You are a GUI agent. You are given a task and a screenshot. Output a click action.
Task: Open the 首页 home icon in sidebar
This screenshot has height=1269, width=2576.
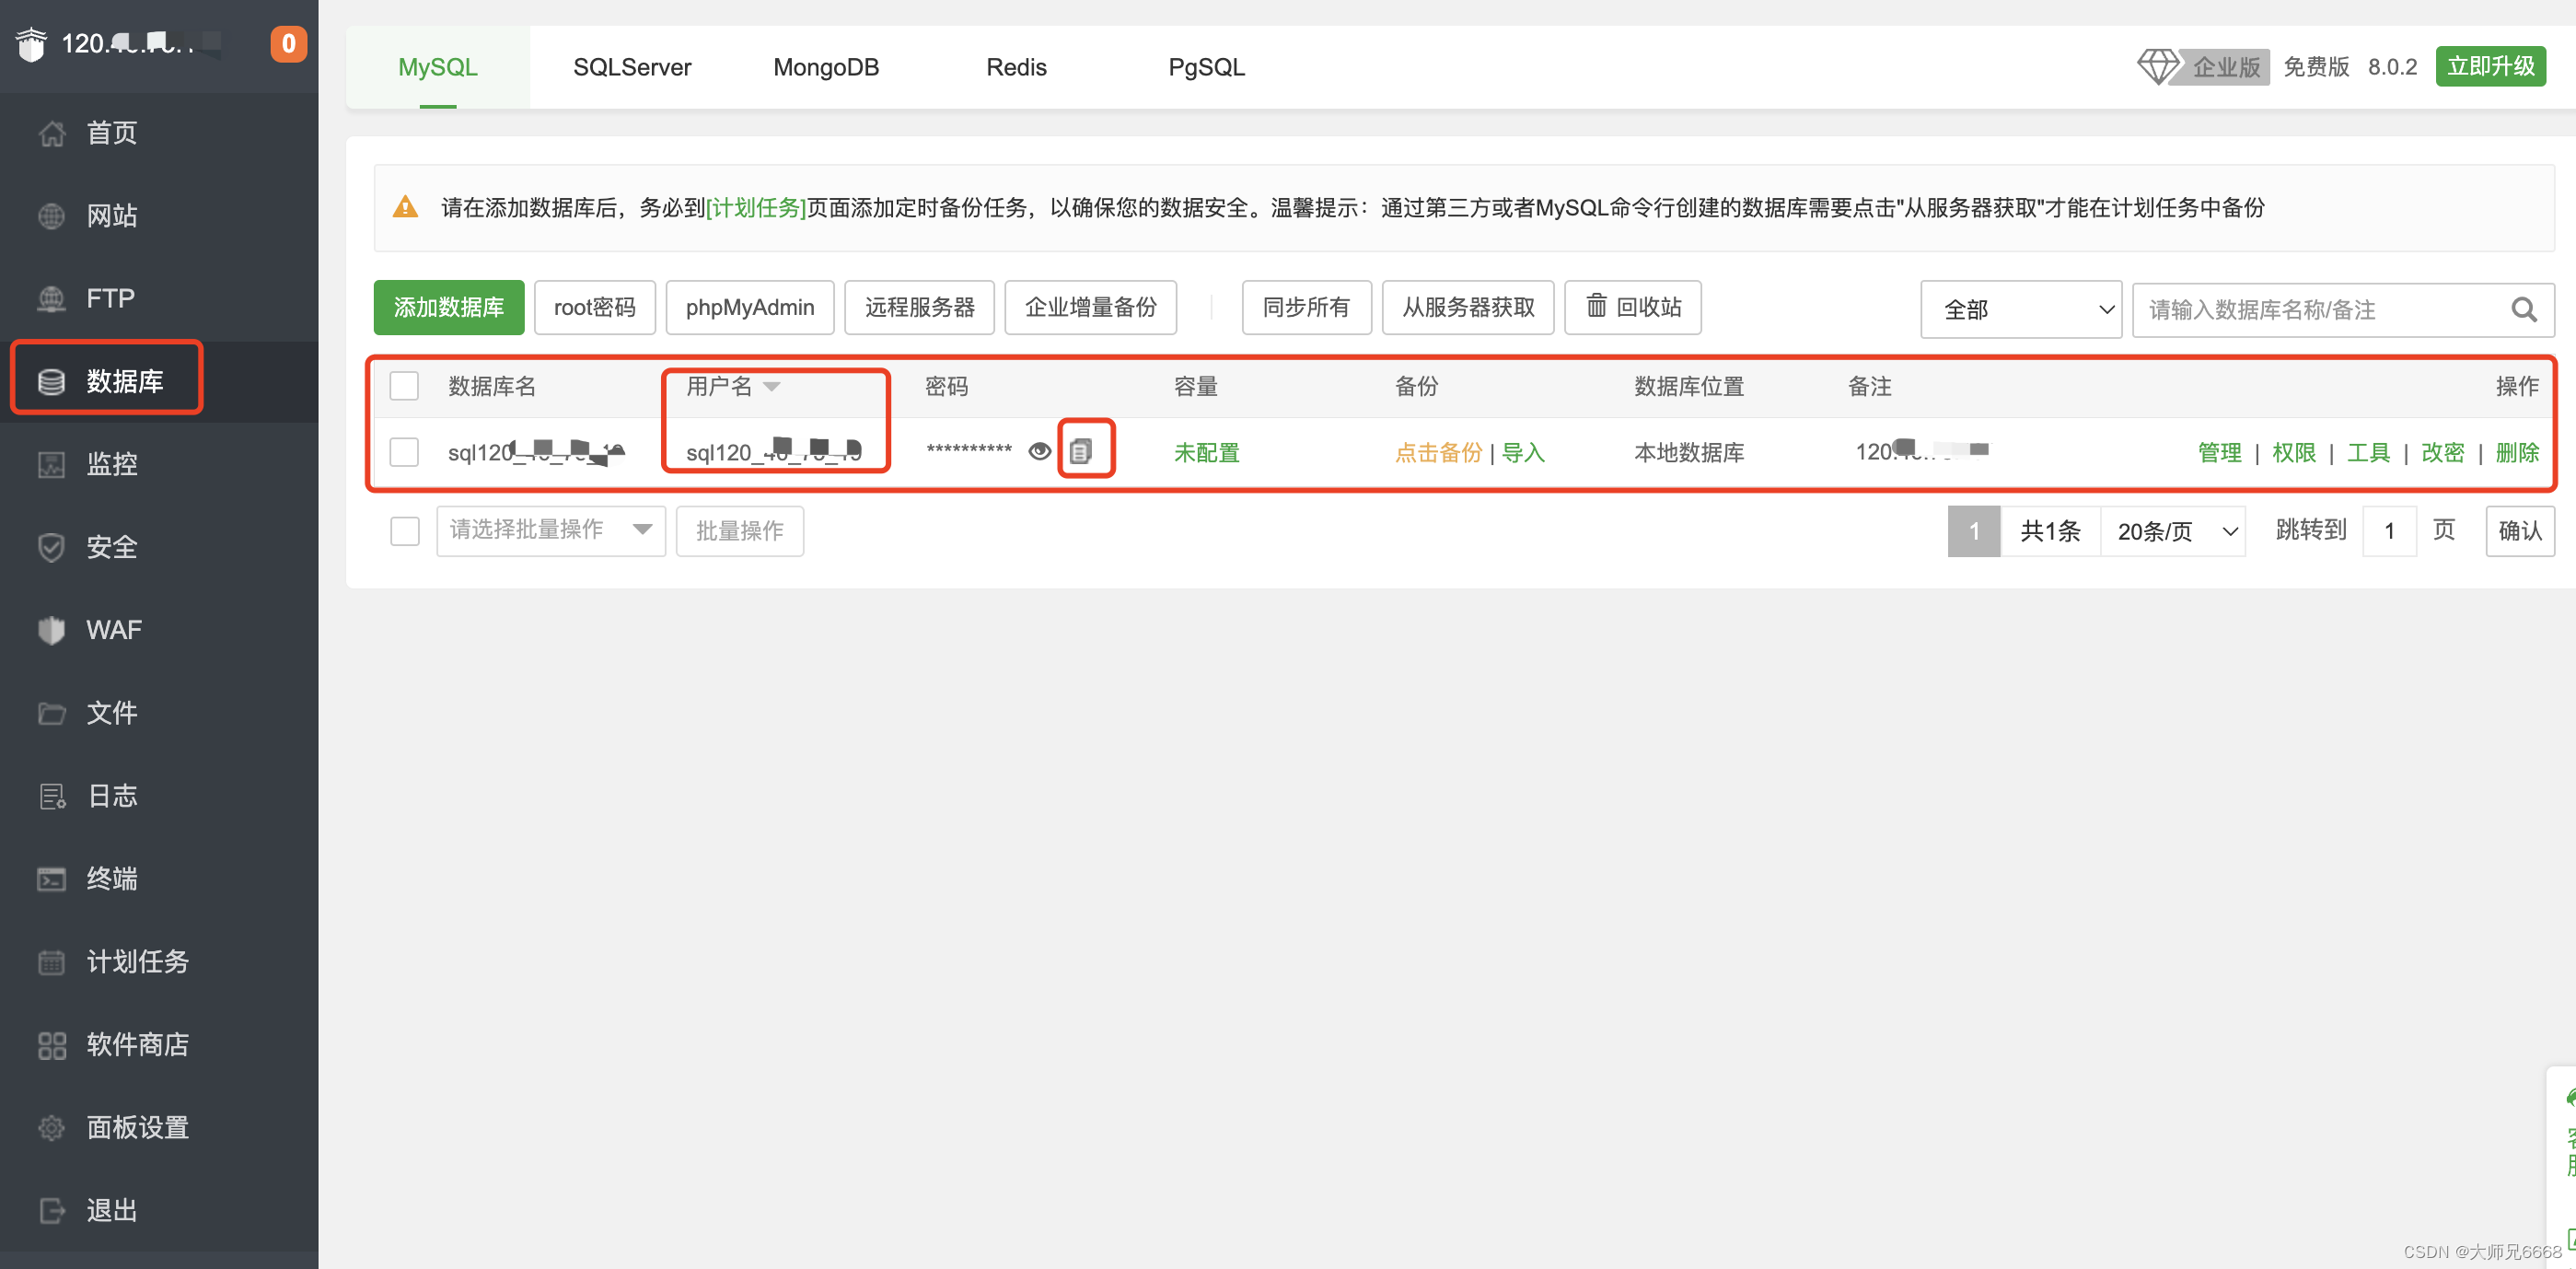pos(51,133)
